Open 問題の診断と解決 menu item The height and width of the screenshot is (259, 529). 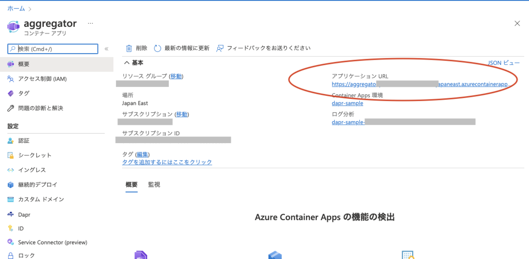(41, 108)
